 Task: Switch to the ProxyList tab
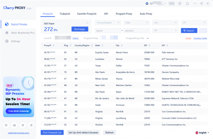point(48,14)
